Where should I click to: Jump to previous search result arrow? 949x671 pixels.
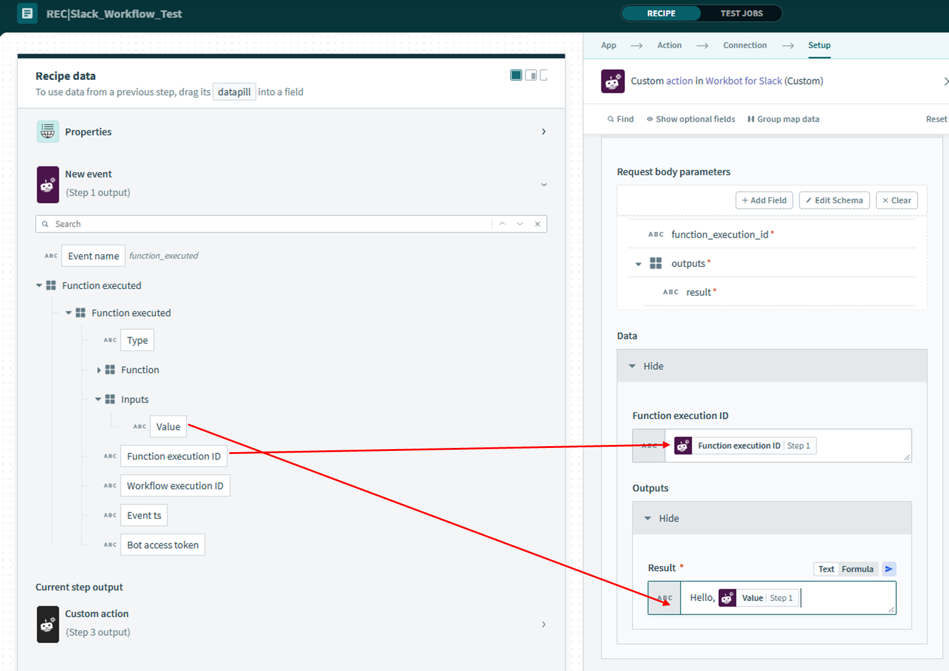click(503, 224)
